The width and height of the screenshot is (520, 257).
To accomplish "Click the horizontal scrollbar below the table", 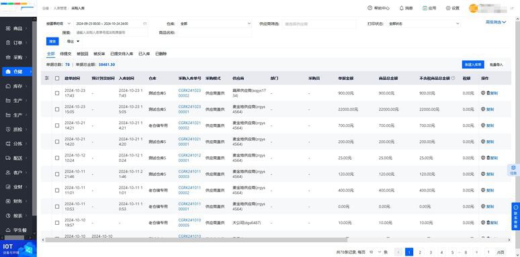I will tap(196, 240).
